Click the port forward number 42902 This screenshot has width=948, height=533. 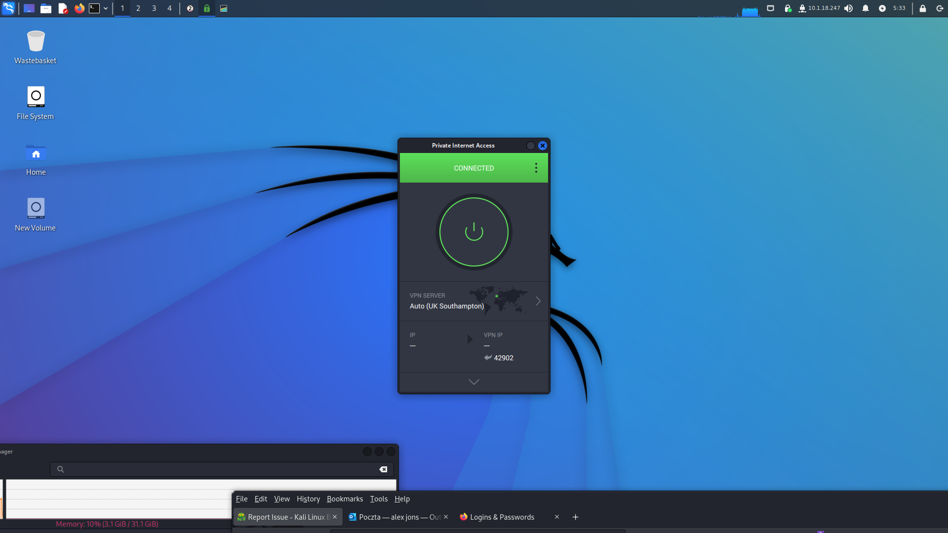click(503, 358)
